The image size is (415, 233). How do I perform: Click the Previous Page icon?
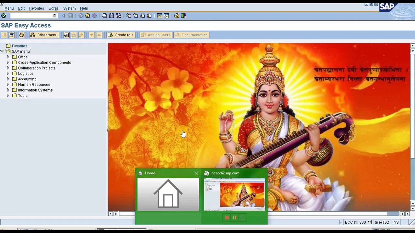click(x=136, y=16)
